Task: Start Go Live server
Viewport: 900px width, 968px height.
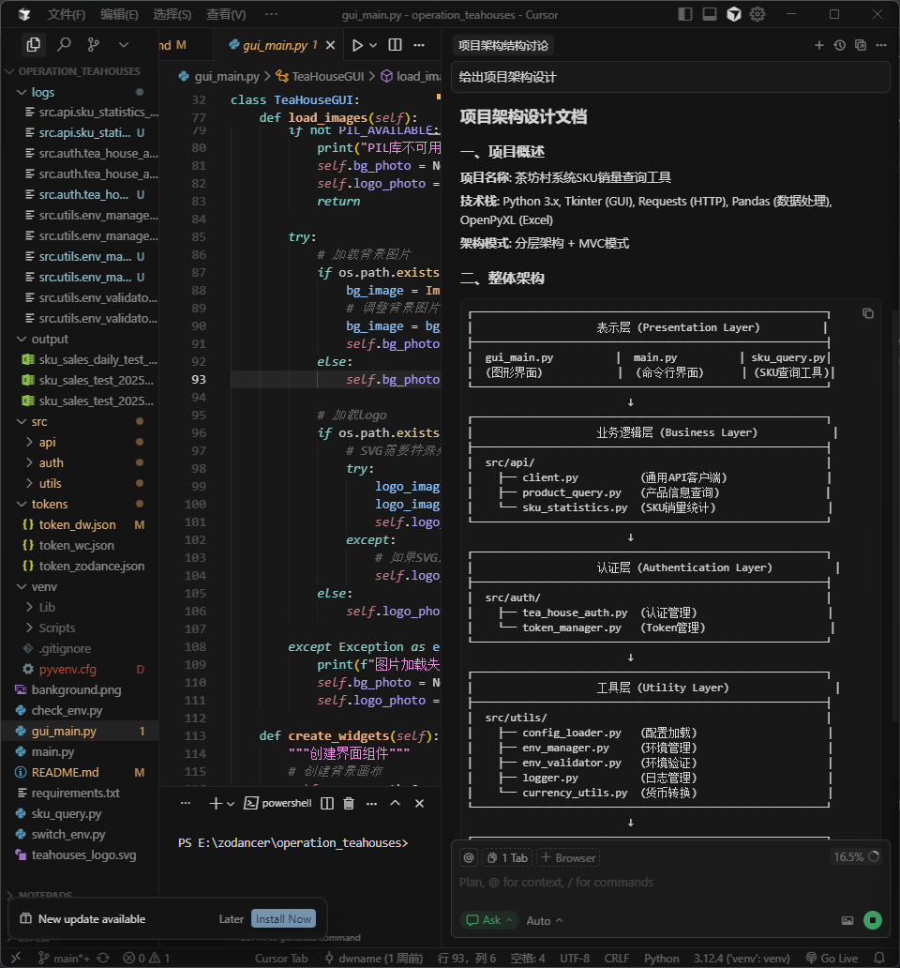Action: [832, 958]
